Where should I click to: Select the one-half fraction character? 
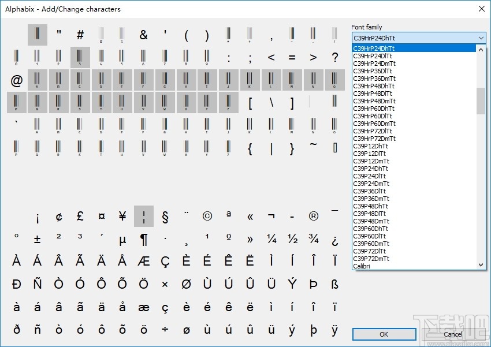292,237
